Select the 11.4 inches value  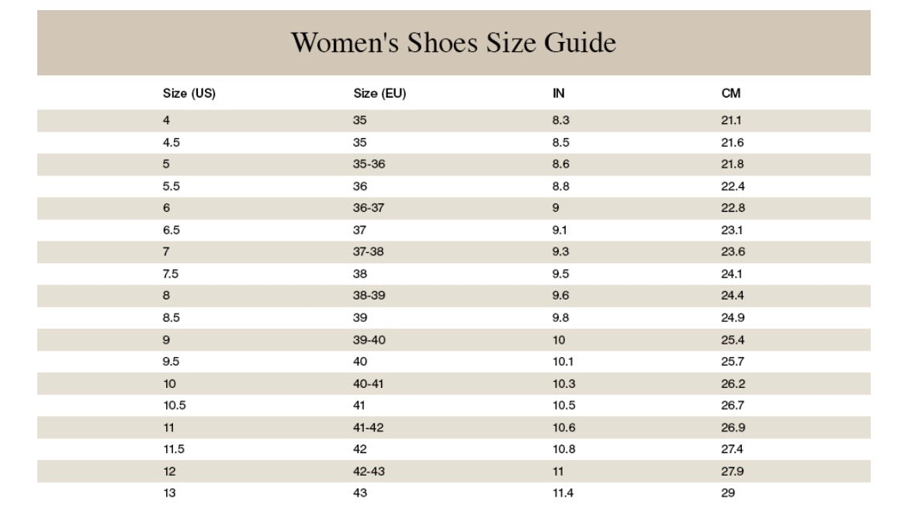(x=563, y=493)
